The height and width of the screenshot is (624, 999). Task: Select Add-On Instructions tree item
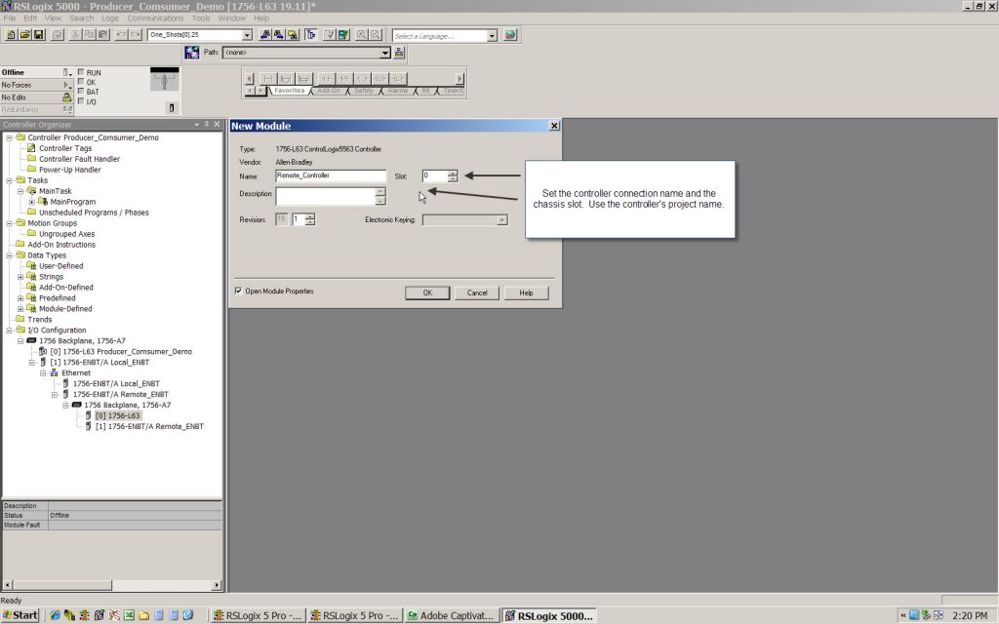pos(61,245)
